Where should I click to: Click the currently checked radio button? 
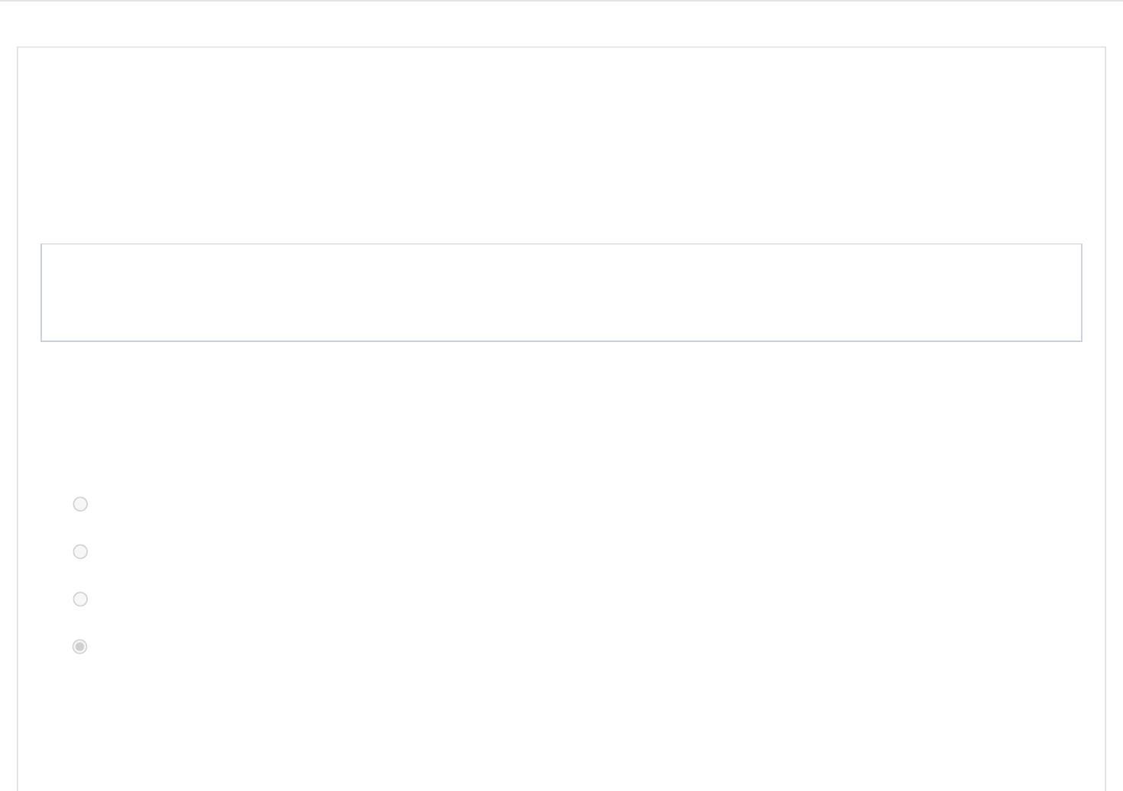[80, 647]
